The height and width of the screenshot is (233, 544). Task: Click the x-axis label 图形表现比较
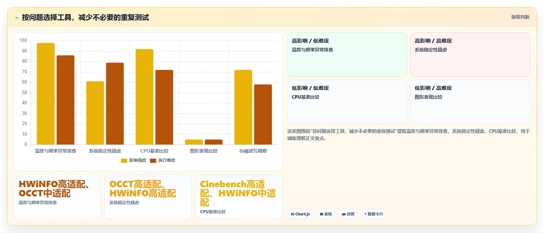204,151
